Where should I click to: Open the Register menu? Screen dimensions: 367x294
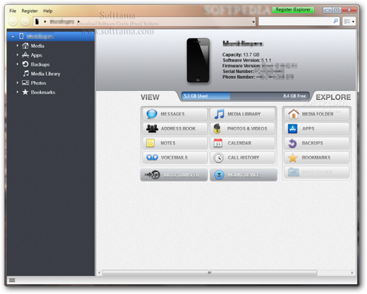coord(29,11)
